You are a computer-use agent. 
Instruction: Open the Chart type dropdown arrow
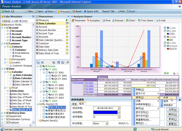coord(136,21)
